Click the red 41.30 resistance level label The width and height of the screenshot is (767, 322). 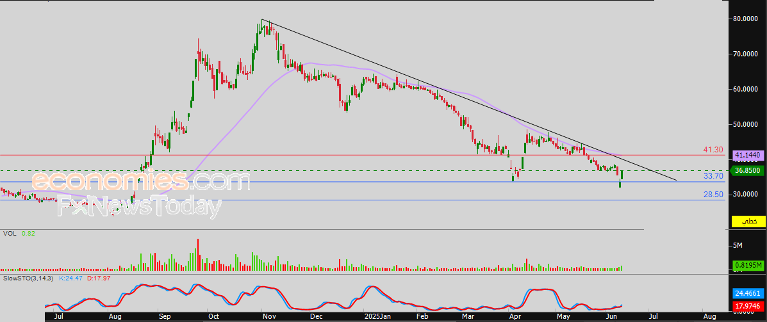[713, 149]
